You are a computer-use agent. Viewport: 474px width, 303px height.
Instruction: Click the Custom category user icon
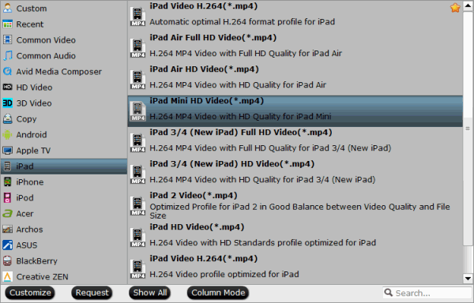point(7,8)
